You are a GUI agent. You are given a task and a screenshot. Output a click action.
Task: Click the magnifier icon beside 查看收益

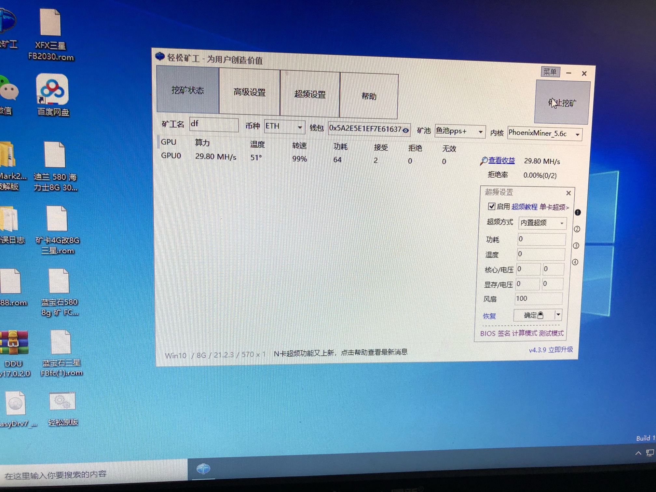pyautogui.click(x=484, y=160)
